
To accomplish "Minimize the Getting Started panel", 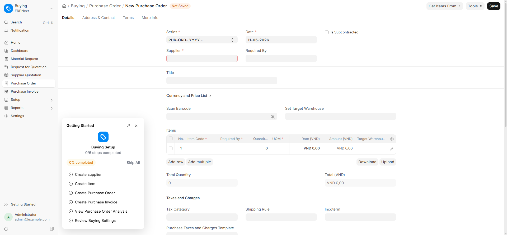I will tap(128, 126).
